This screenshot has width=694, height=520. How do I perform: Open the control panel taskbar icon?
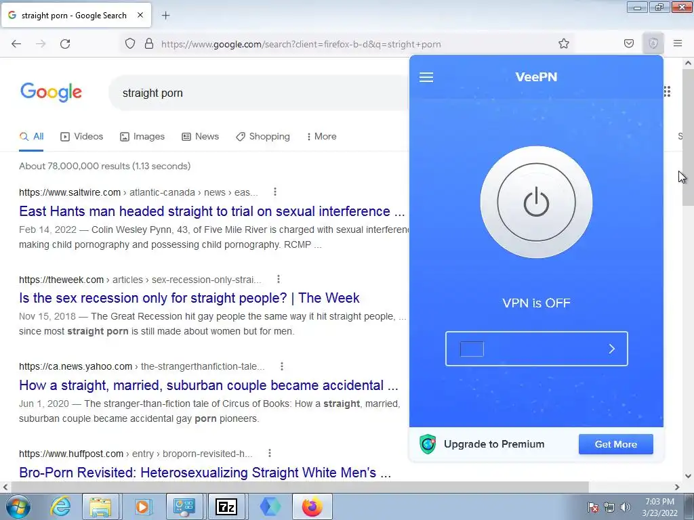tap(184, 506)
